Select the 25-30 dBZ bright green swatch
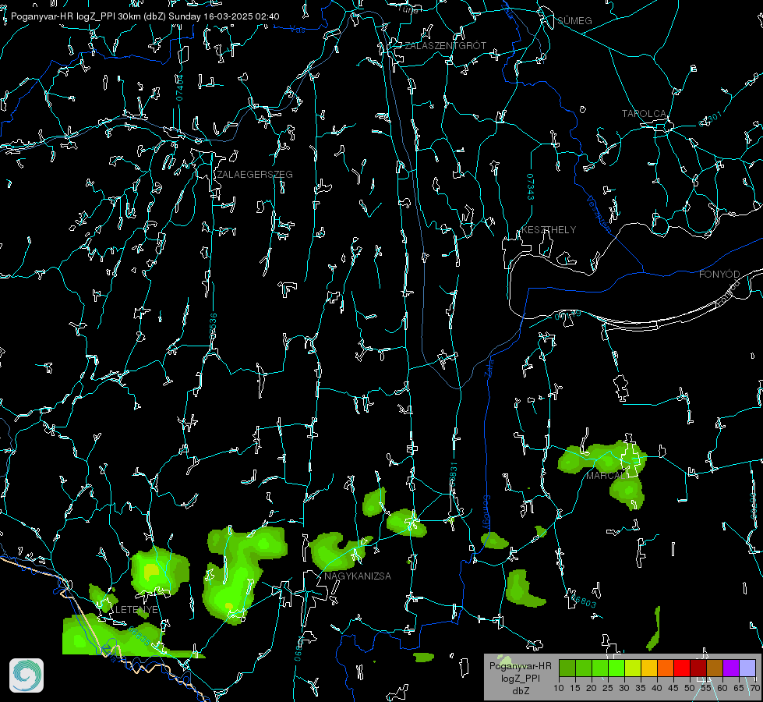Viewport: 763px width, 702px height. [x=616, y=668]
